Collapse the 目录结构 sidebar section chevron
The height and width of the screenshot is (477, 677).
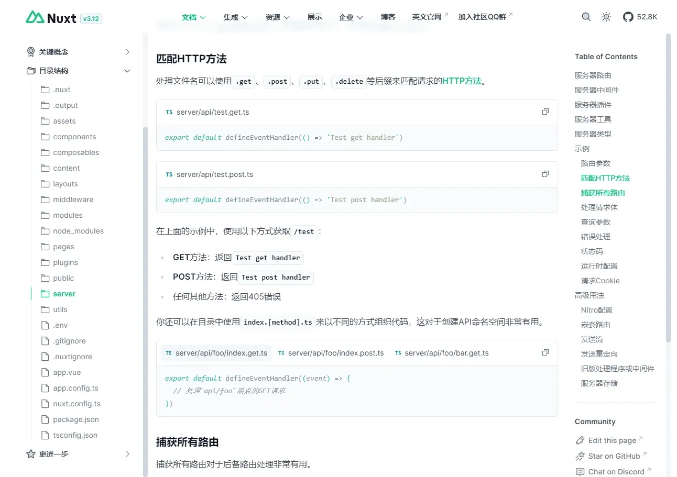(x=127, y=71)
